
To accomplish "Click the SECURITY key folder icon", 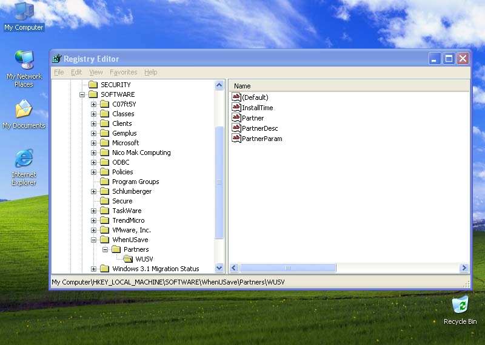I will pyautogui.click(x=93, y=85).
